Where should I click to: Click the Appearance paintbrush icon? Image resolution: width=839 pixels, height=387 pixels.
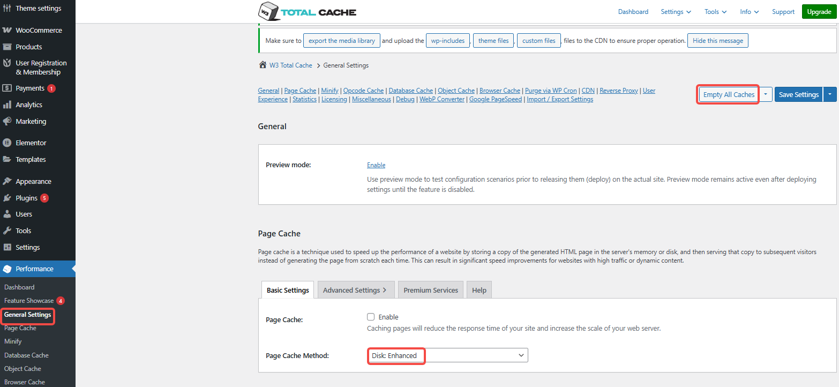pos(8,182)
